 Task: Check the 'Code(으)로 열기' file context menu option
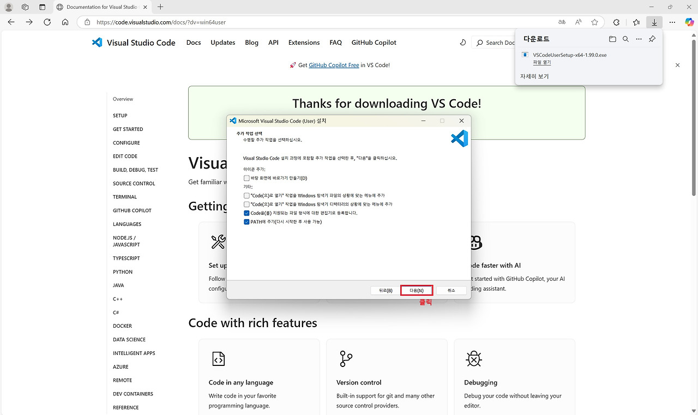pos(246,195)
